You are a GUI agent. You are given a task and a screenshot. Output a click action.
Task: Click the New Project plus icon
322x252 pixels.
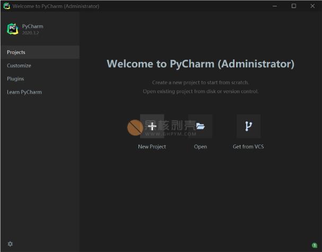[x=152, y=126]
